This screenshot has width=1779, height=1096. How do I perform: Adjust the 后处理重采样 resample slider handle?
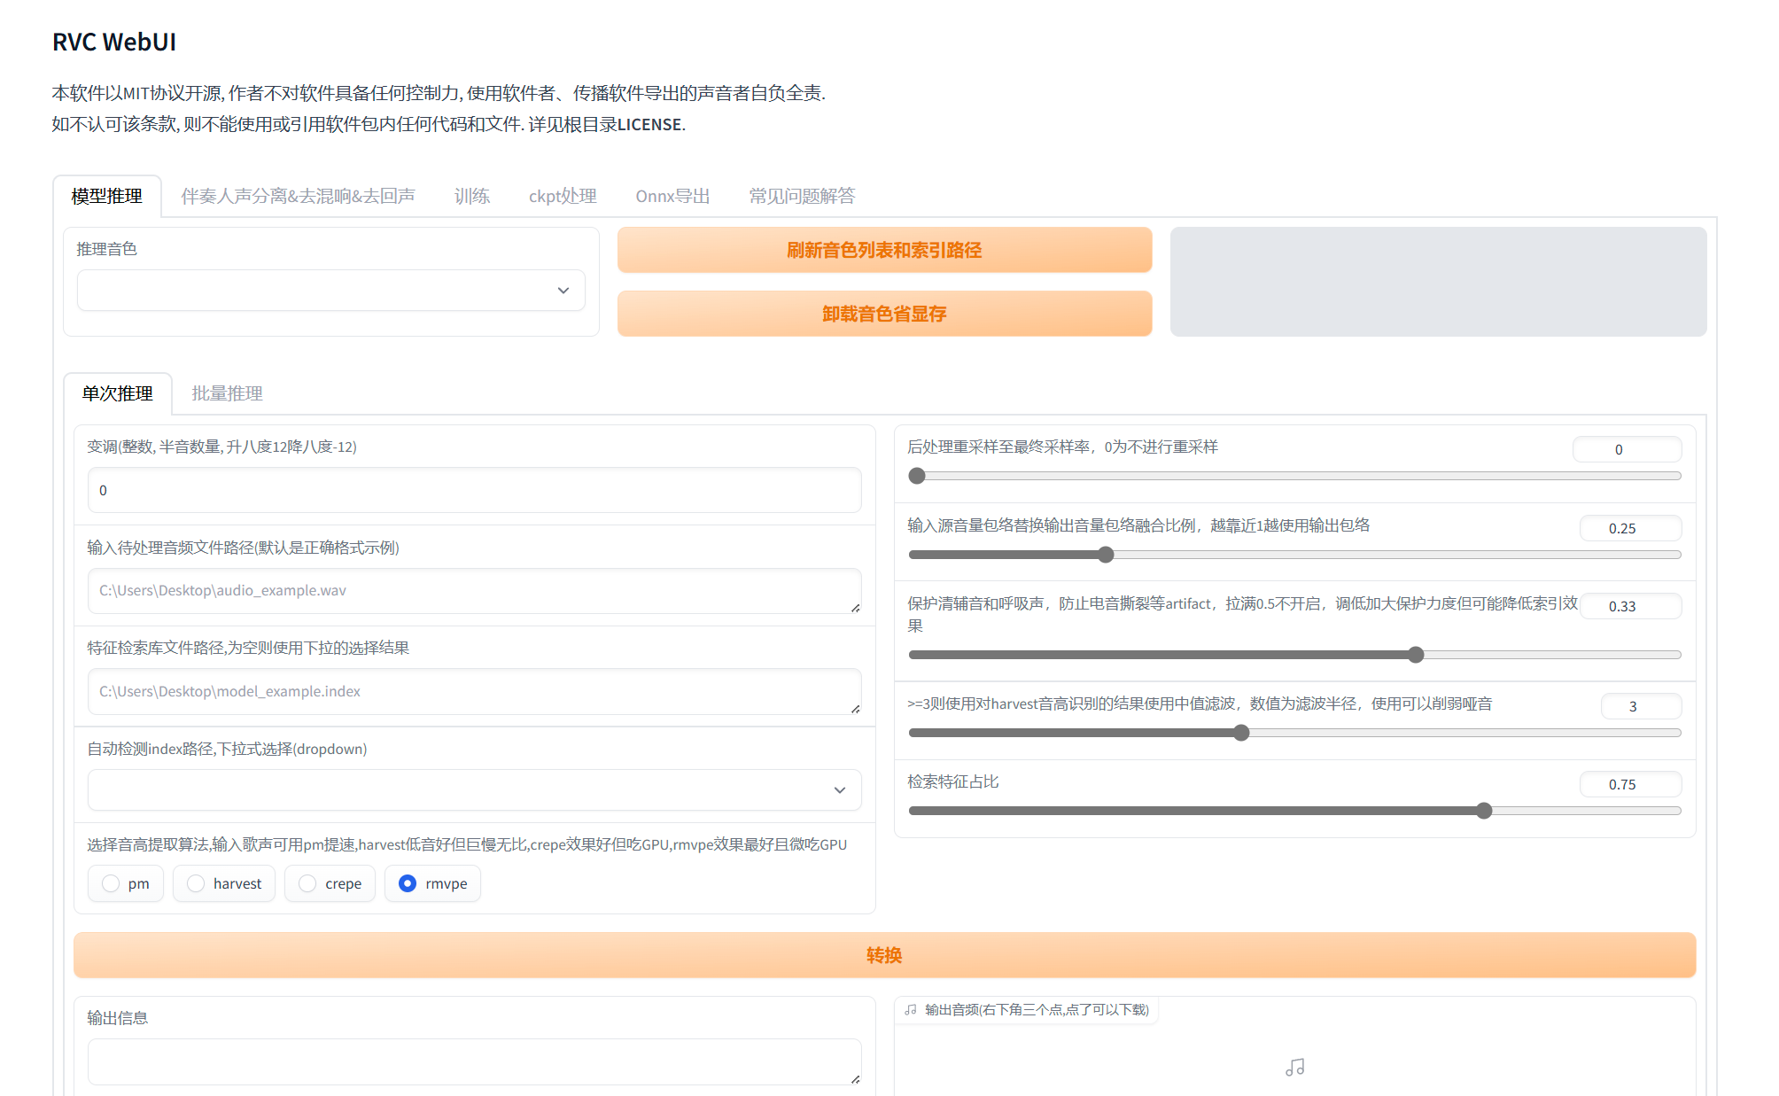(x=917, y=476)
